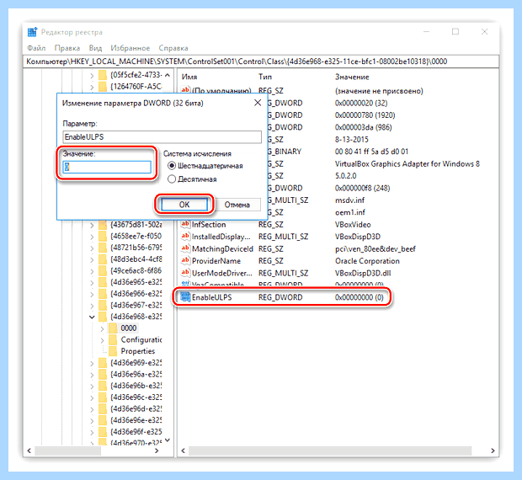Image resolution: width=522 pixels, height=480 pixels.
Task: Click folder icon of {43675d81-502a key
Action: tap(103, 225)
